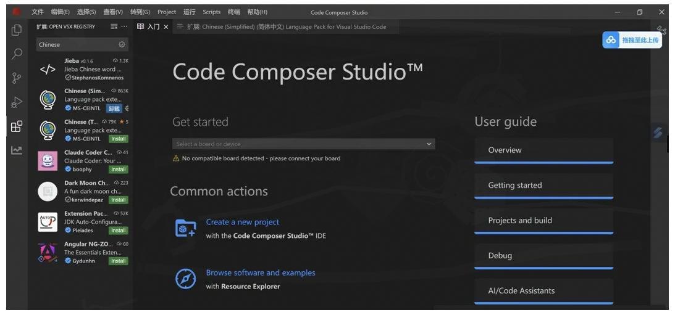This screenshot has width=675, height=315.
Task: Click the Gydunhn publisher name
Action: tap(83, 261)
